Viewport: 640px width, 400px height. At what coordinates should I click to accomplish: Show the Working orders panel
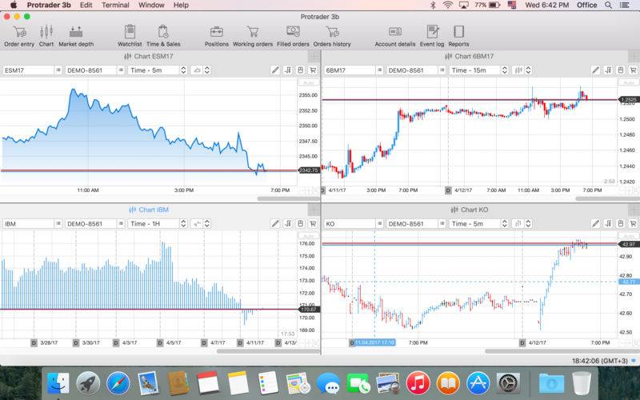253,36
